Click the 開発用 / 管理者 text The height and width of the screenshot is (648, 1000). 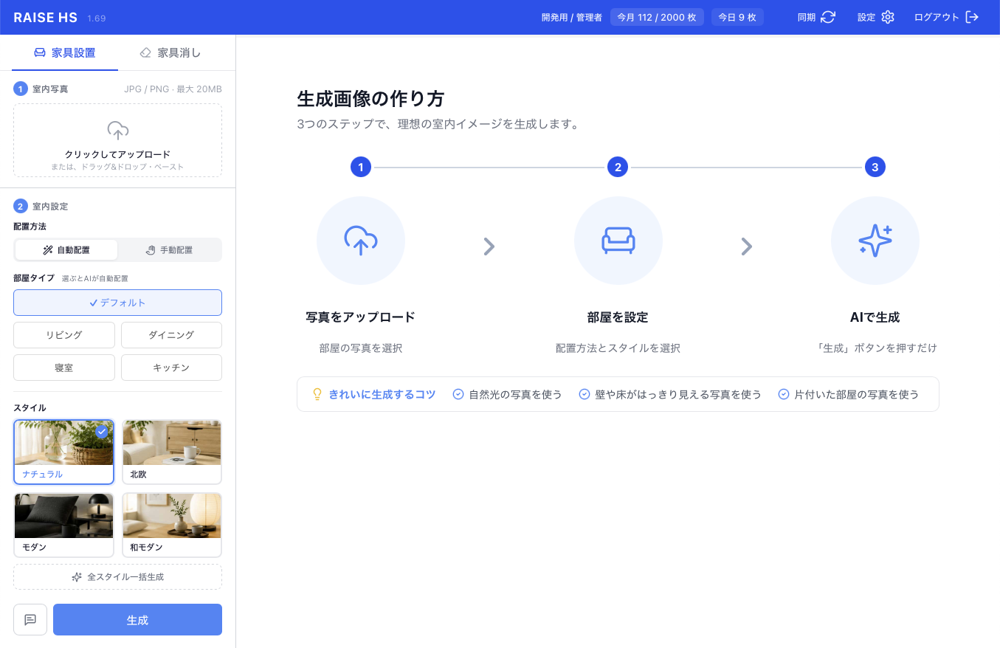coord(572,18)
